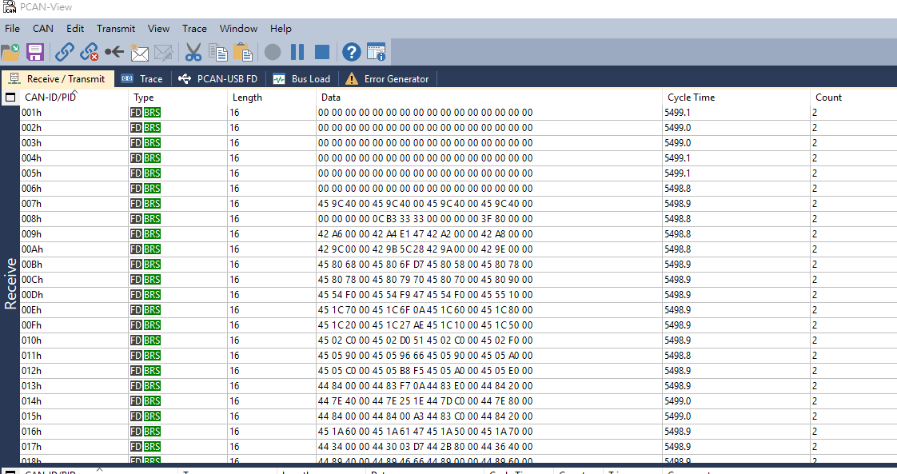Click the FD badge in row 003h
Image resolution: width=897 pixels, height=474 pixels.
(136, 143)
